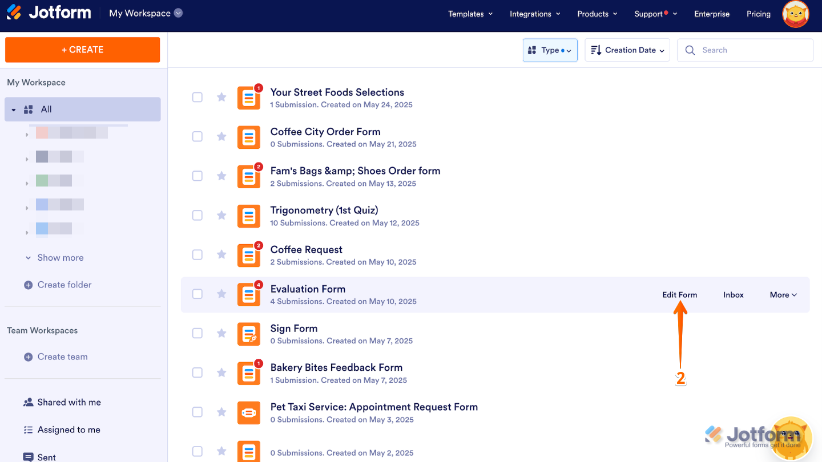Star the Trigonometry (1st Quiz) form
This screenshot has height=462, width=822.
point(221,215)
